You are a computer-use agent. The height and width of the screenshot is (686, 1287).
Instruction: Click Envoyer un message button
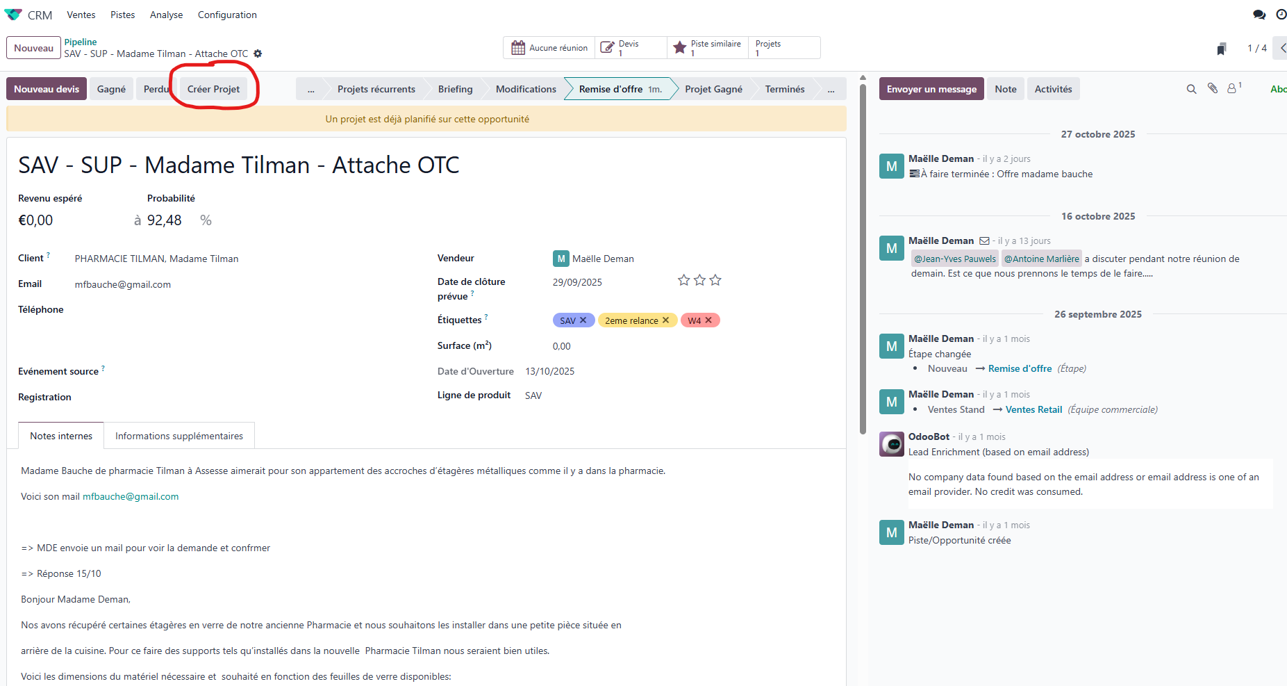(931, 89)
